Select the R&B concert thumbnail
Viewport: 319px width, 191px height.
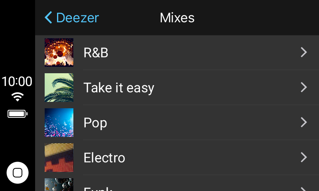59,53
